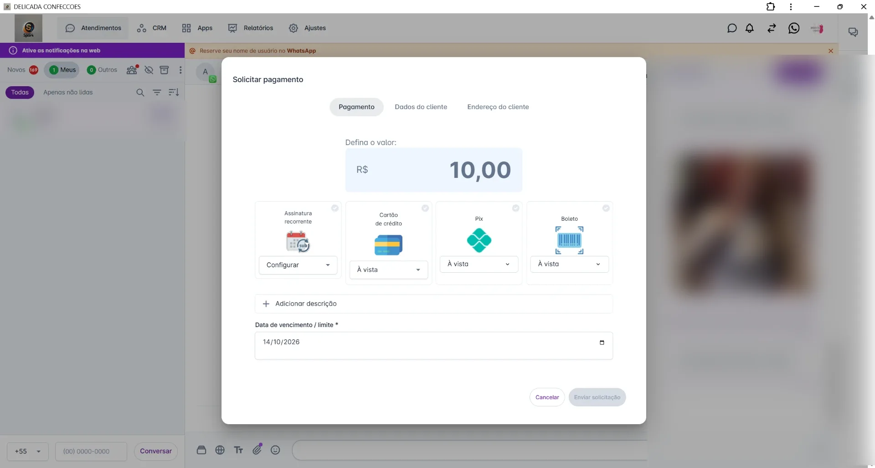Image resolution: width=875 pixels, height=468 pixels.
Task: Click the globe icon in message toolbar
Action: pos(220,450)
